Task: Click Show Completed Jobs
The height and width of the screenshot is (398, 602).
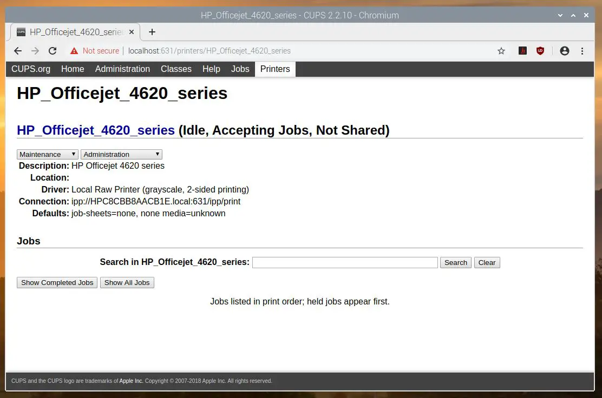Action: (x=57, y=283)
